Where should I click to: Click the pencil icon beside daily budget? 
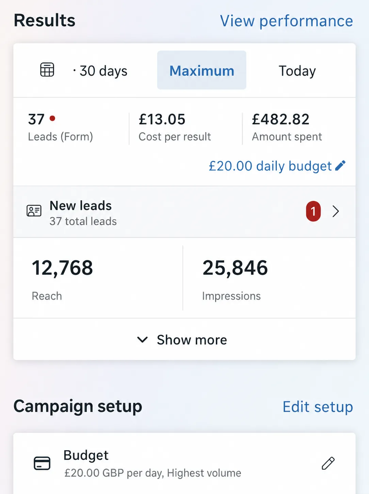[340, 165]
